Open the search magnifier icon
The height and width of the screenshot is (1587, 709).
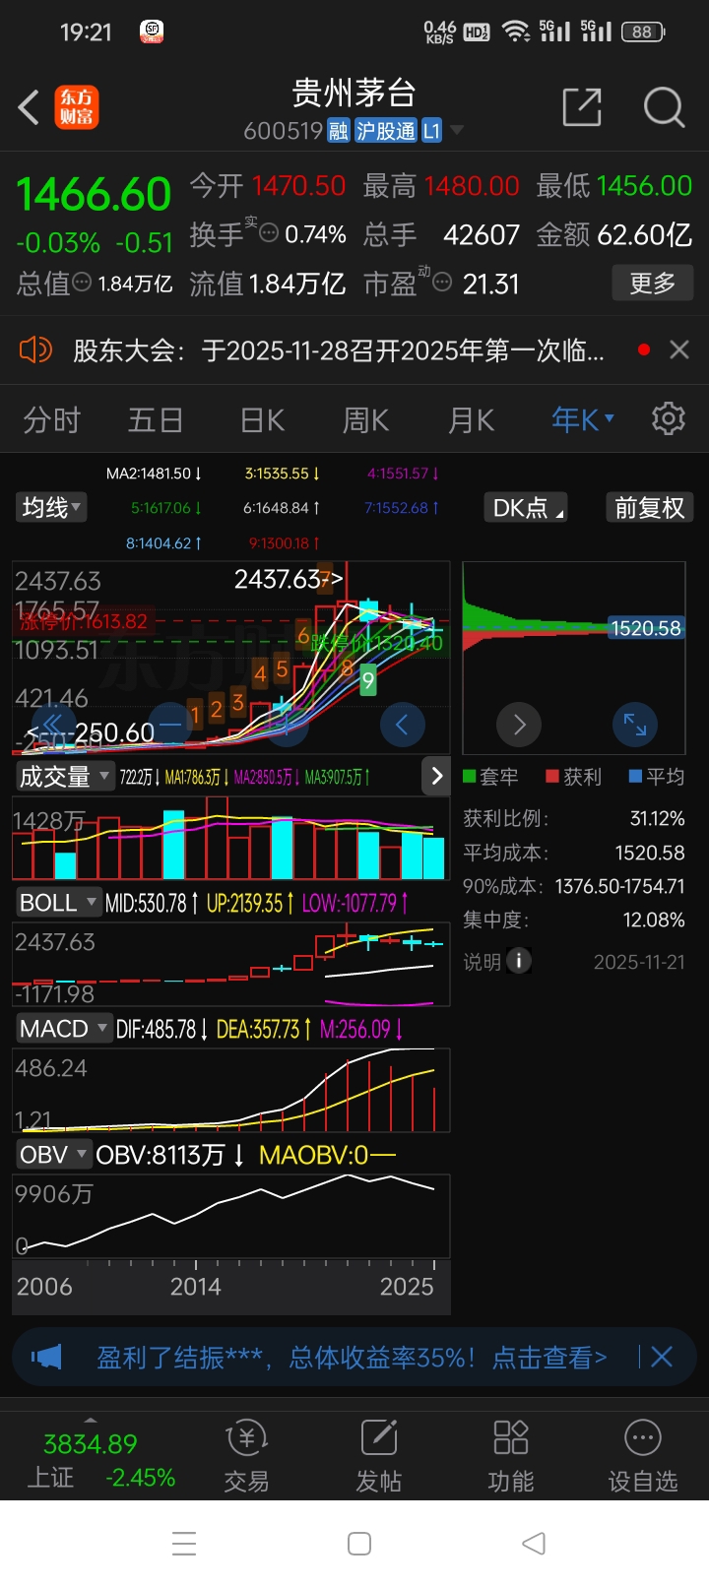click(x=664, y=107)
